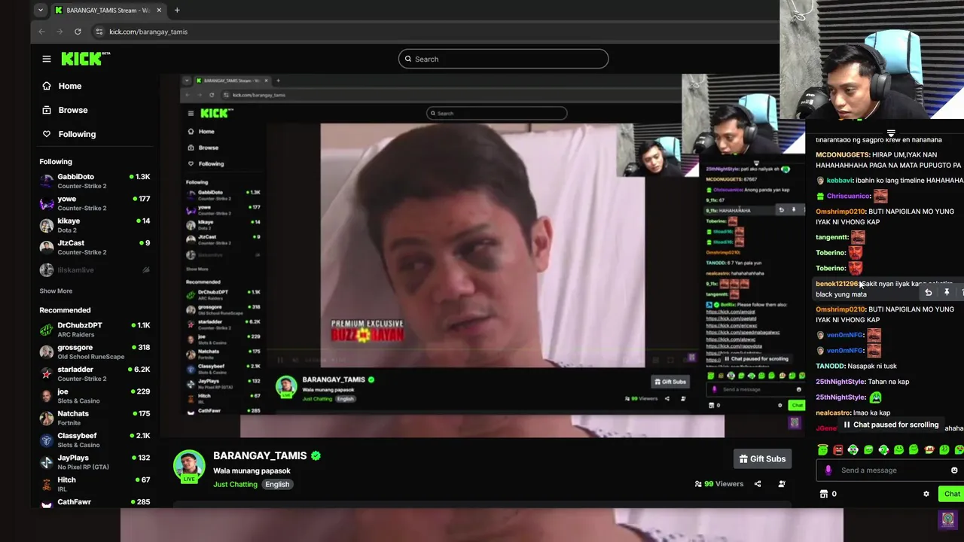
Task: Close the BARANGAY_TAMIS Stream tab
Action: point(159,11)
